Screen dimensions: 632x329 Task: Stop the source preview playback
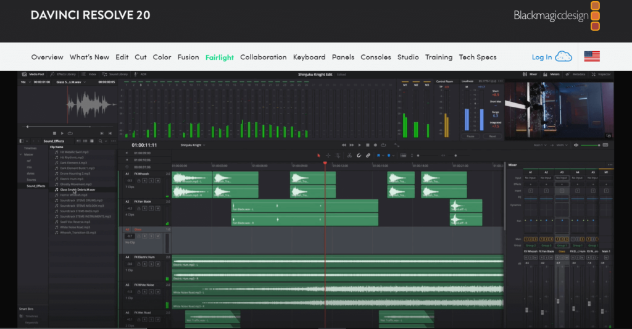point(54,133)
